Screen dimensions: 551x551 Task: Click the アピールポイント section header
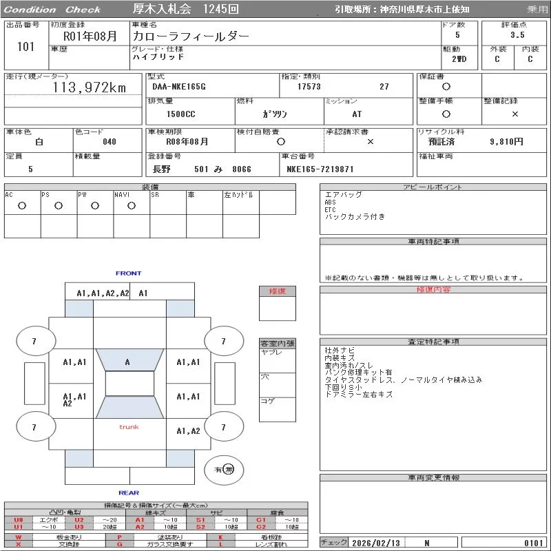(433, 187)
